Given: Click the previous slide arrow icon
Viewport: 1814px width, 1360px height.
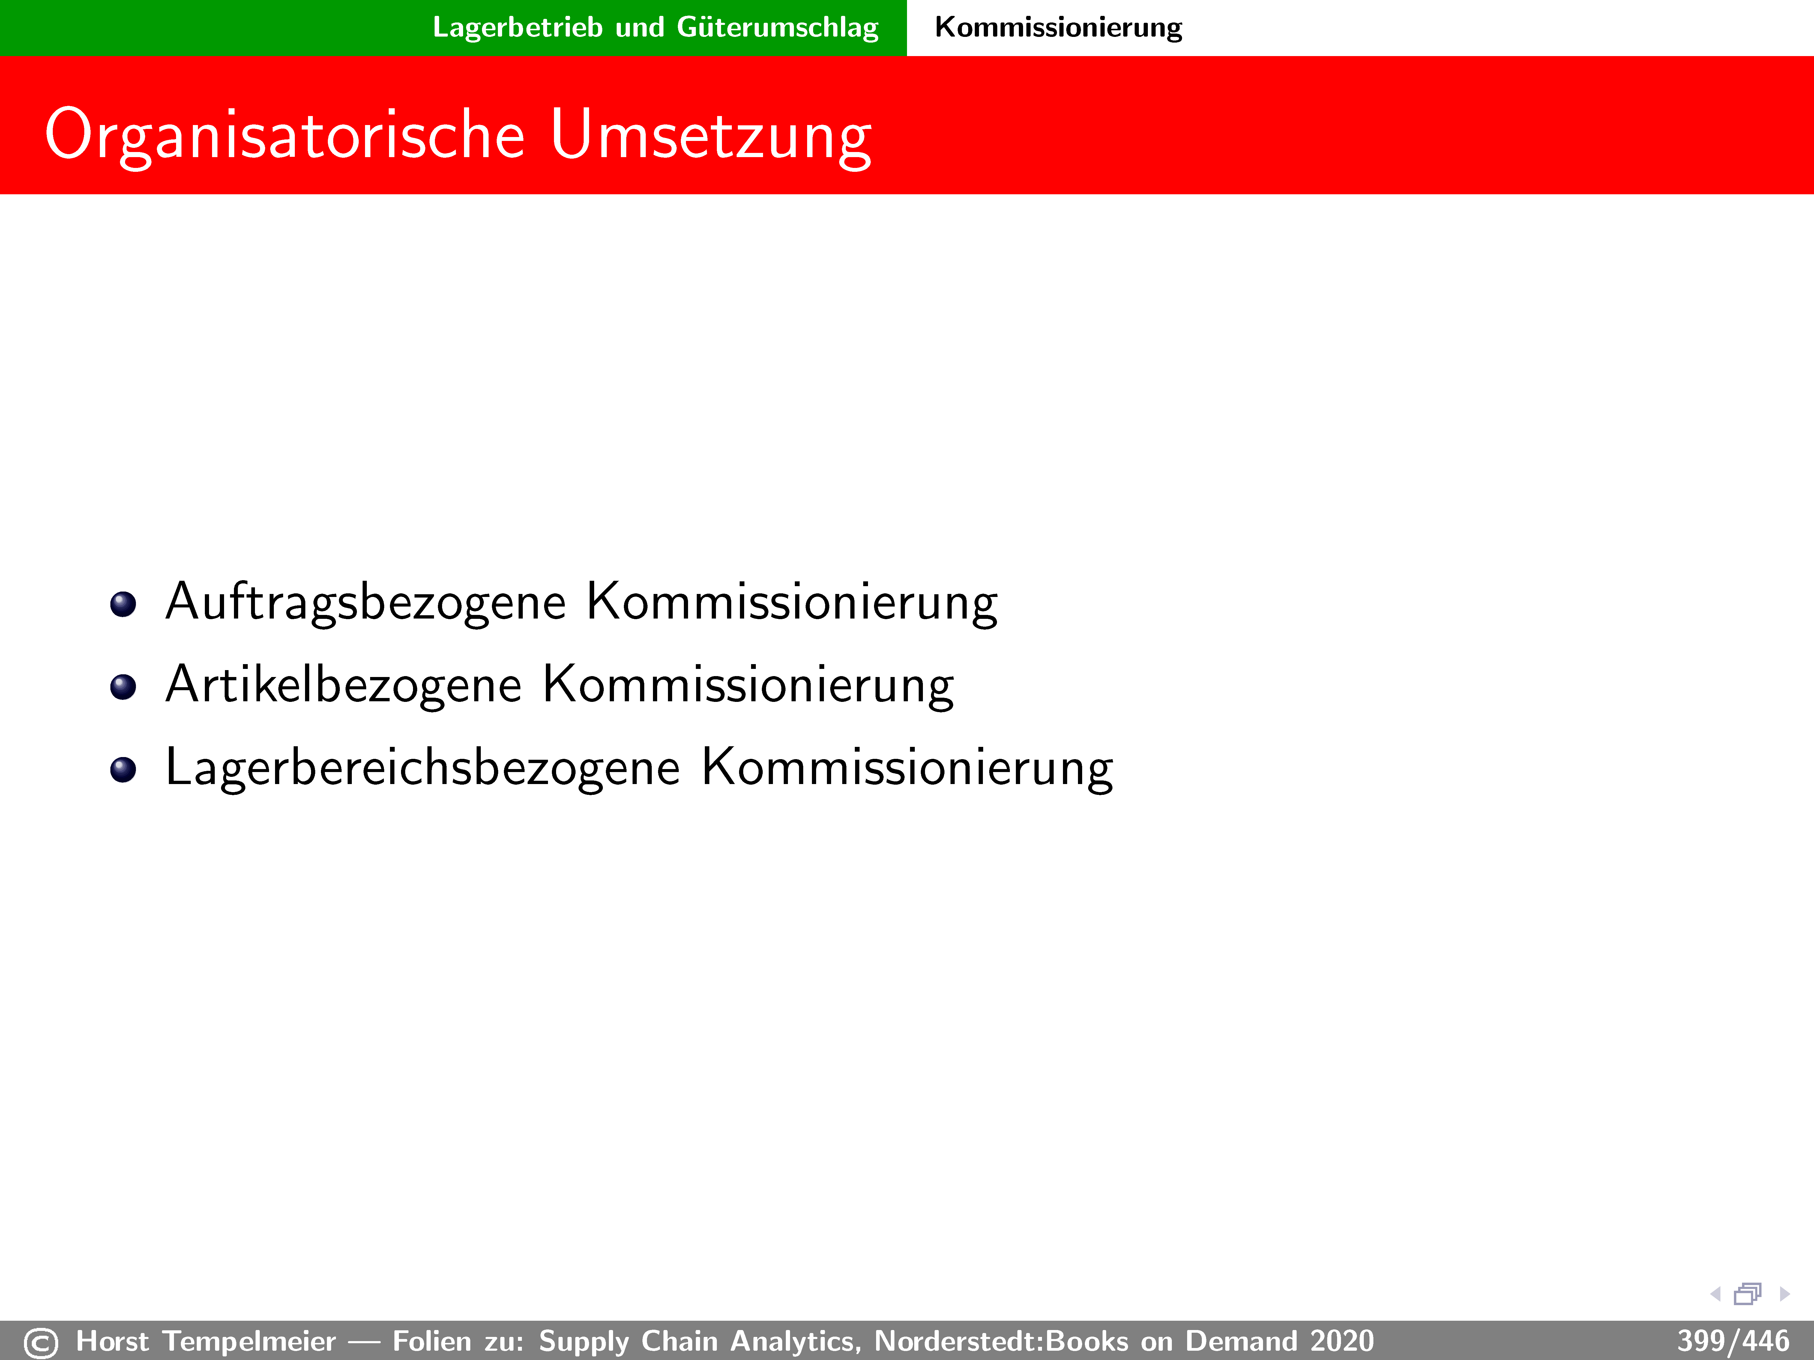Looking at the screenshot, I should pos(1715,1294).
